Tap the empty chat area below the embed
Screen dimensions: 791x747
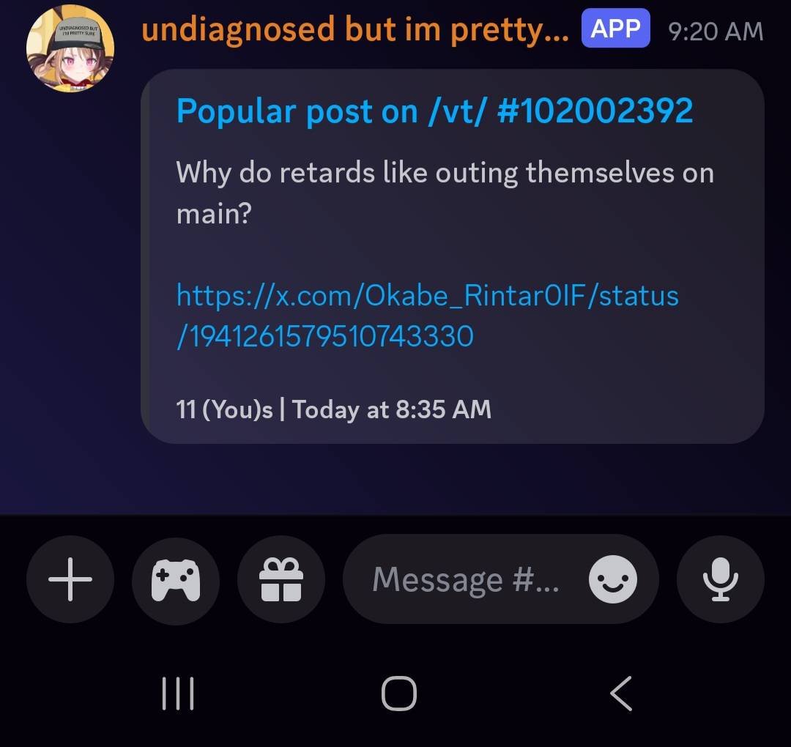(395, 479)
